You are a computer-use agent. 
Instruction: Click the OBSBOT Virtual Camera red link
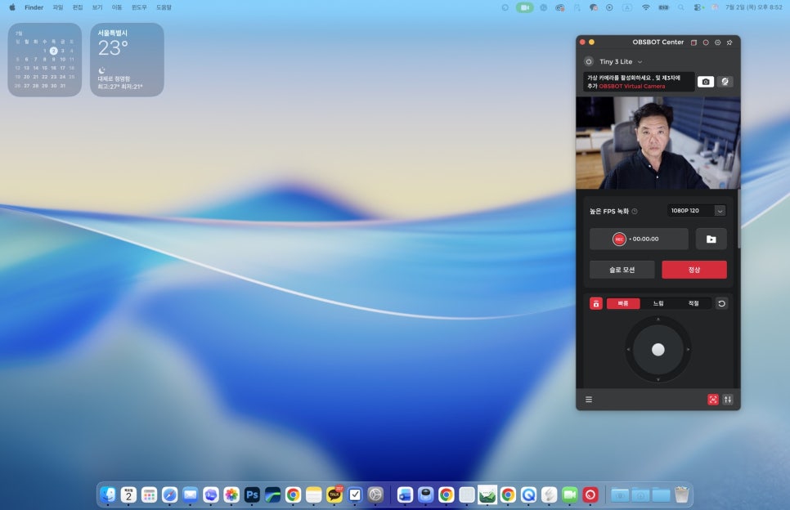[x=632, y=86]
